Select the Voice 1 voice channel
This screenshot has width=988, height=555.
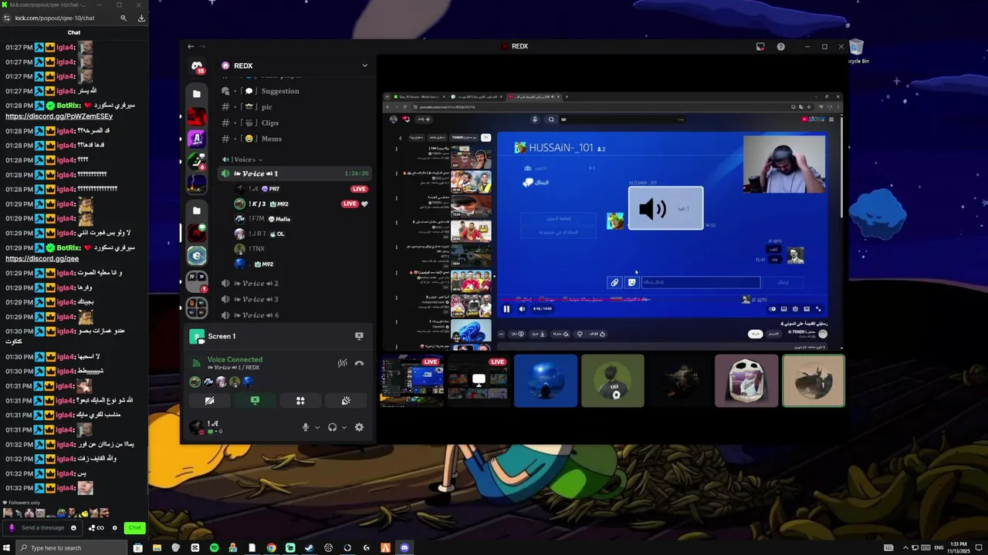click(295, 173)
